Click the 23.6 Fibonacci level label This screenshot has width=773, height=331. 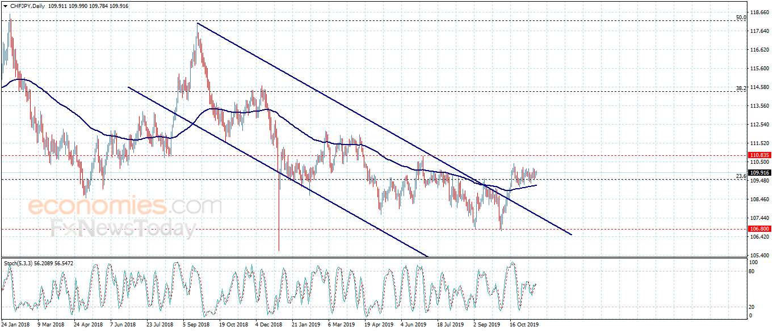[741, 176]
